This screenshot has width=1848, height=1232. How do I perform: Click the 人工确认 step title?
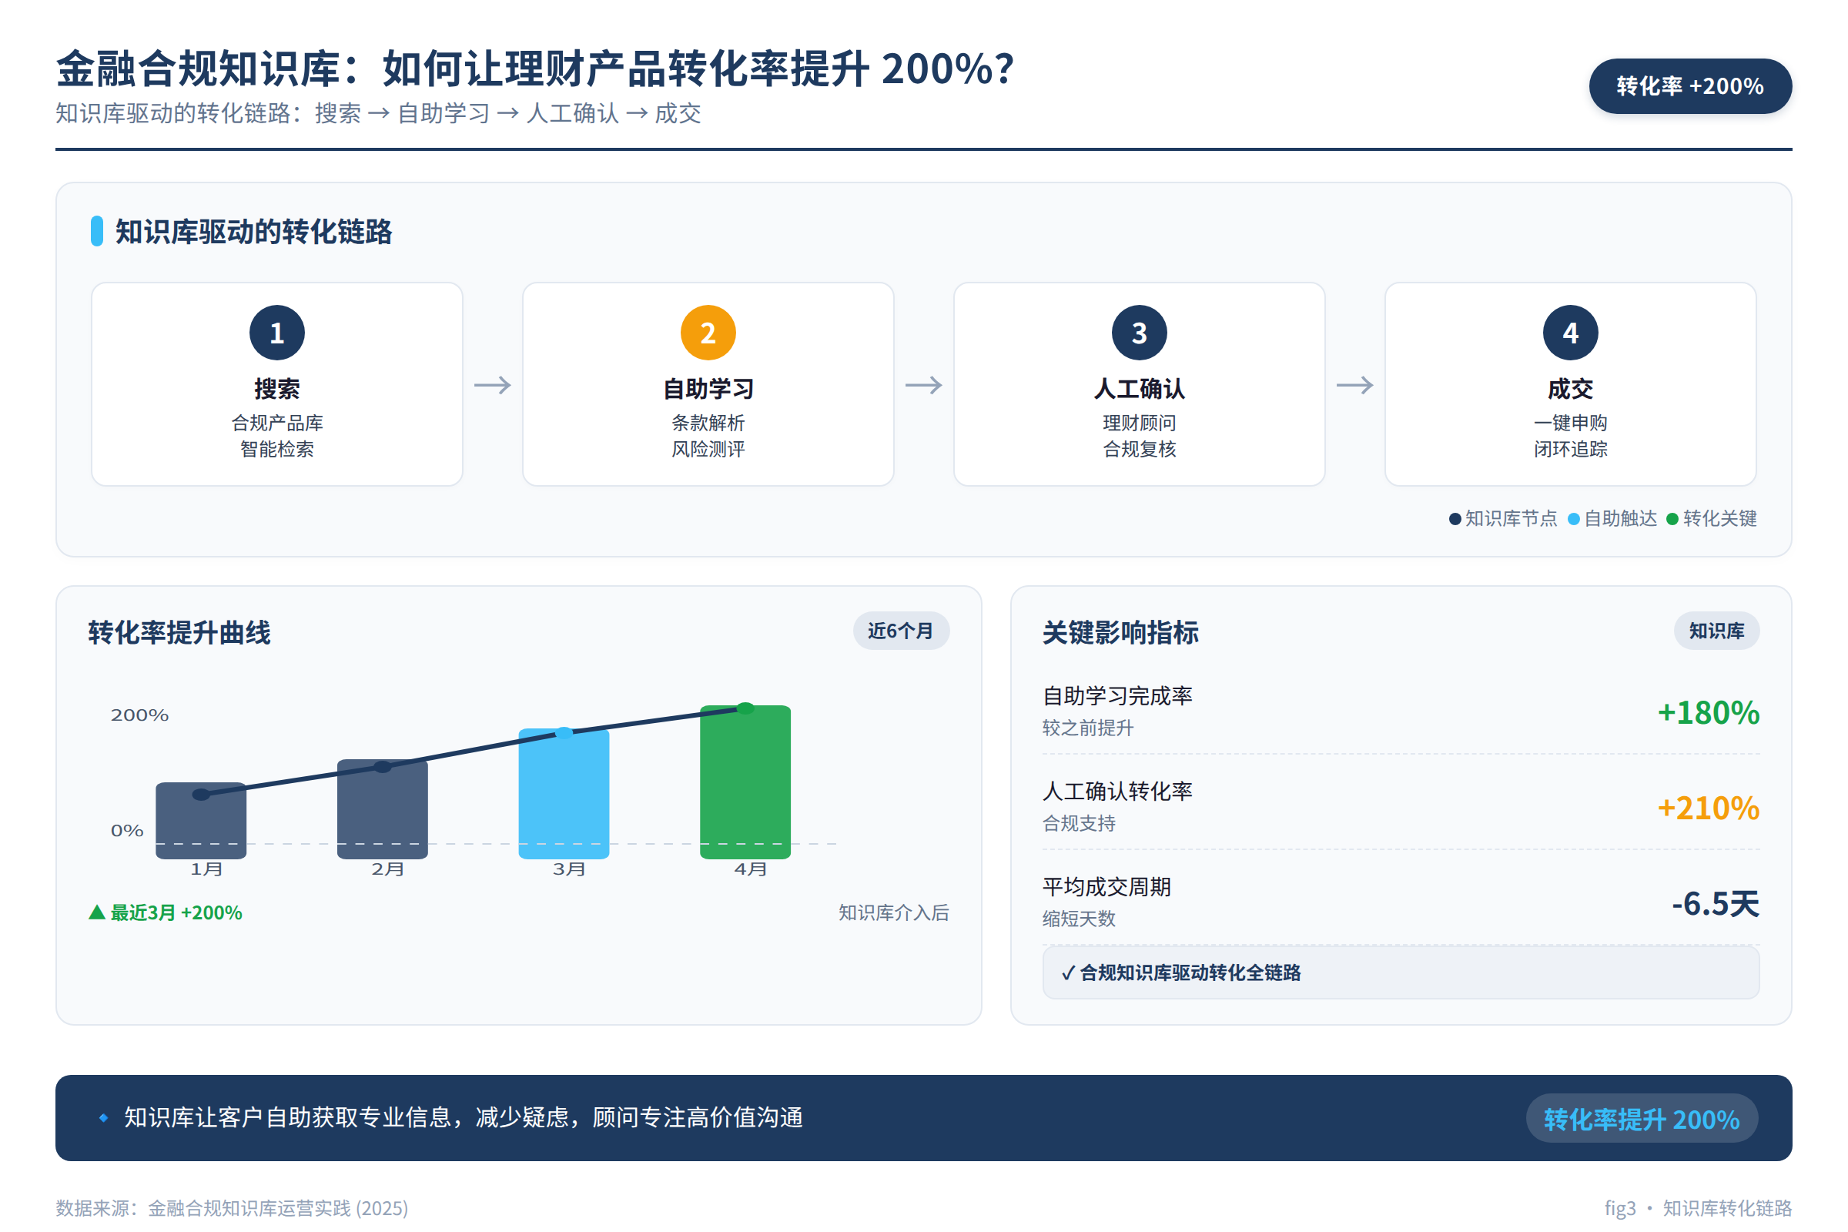click(x=1140, y=389)
